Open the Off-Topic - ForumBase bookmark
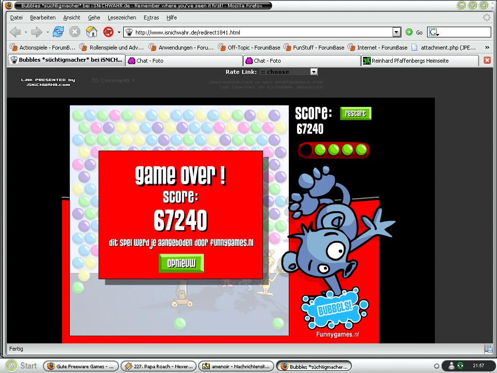 coord(249,48)
